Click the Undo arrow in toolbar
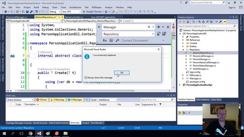244x137 pixels. tap(37, 12)
